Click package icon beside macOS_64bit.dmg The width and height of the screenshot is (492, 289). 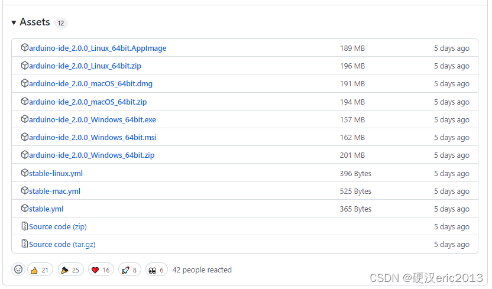coord(24,83)
